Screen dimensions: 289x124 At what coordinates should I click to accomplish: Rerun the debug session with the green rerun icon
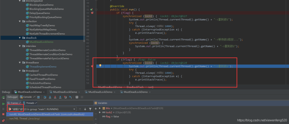tap(3, 97)
